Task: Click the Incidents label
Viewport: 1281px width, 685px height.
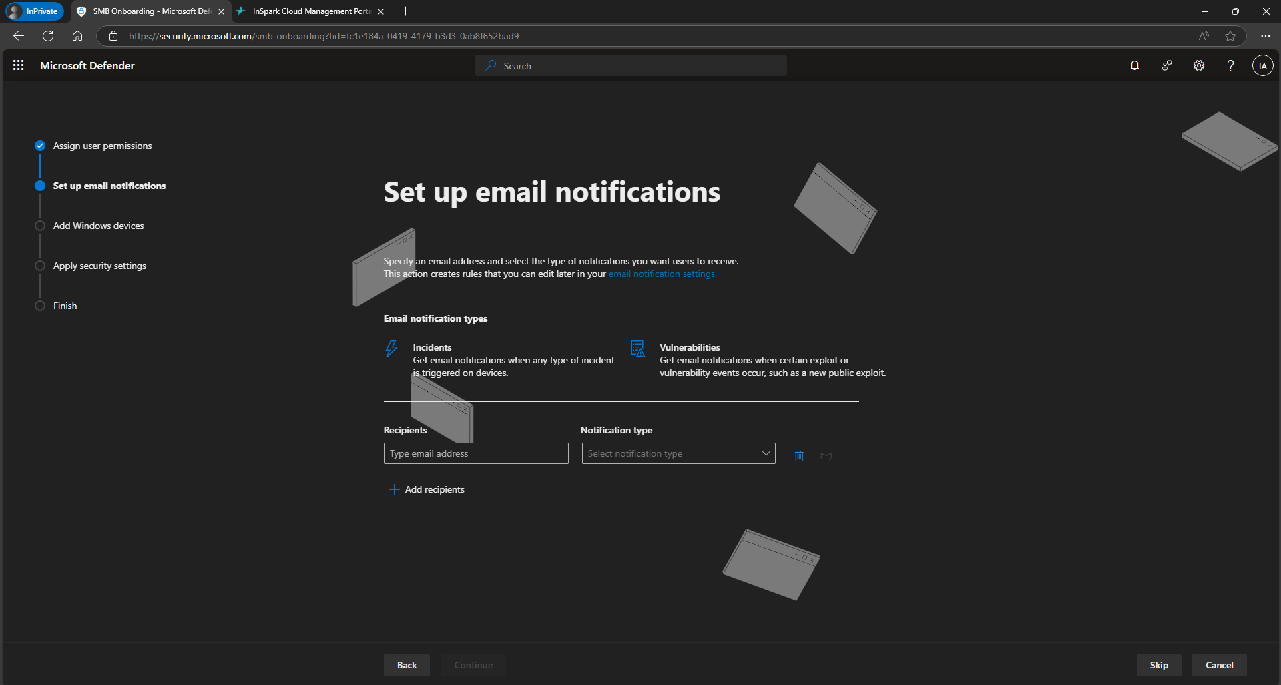Action: (x=432, y=347)
